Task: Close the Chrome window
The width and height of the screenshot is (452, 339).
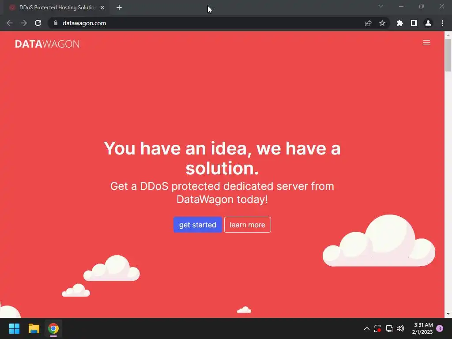Action: click(x=441, y=6)
